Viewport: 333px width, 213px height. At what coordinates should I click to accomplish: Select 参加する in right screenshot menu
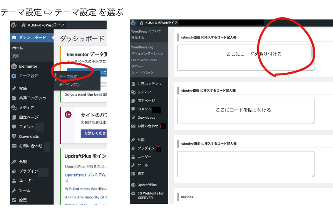click(x=137, y=38)
